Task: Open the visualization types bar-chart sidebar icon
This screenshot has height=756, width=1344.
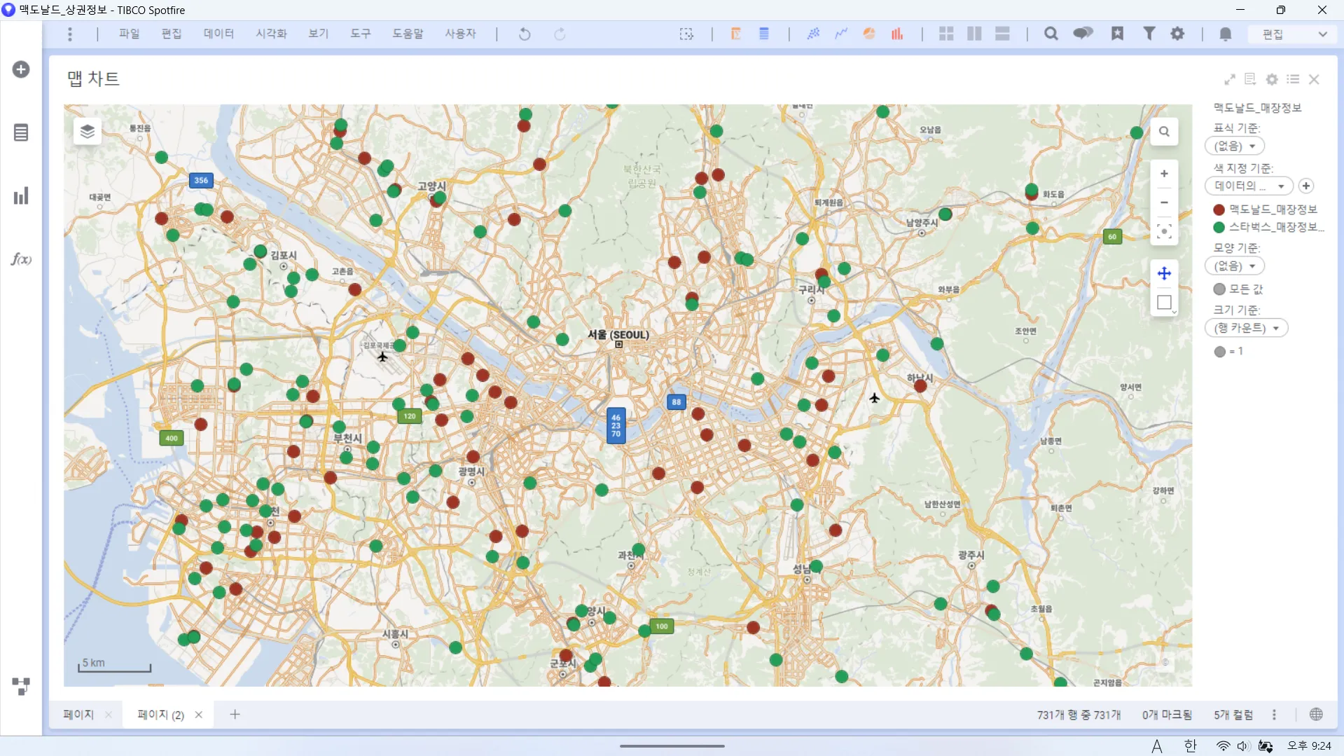Action: pyautogui.click(x=21, y=195)
